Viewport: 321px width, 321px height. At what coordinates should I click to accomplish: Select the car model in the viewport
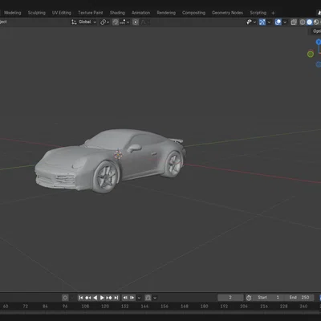pos(111,160)
